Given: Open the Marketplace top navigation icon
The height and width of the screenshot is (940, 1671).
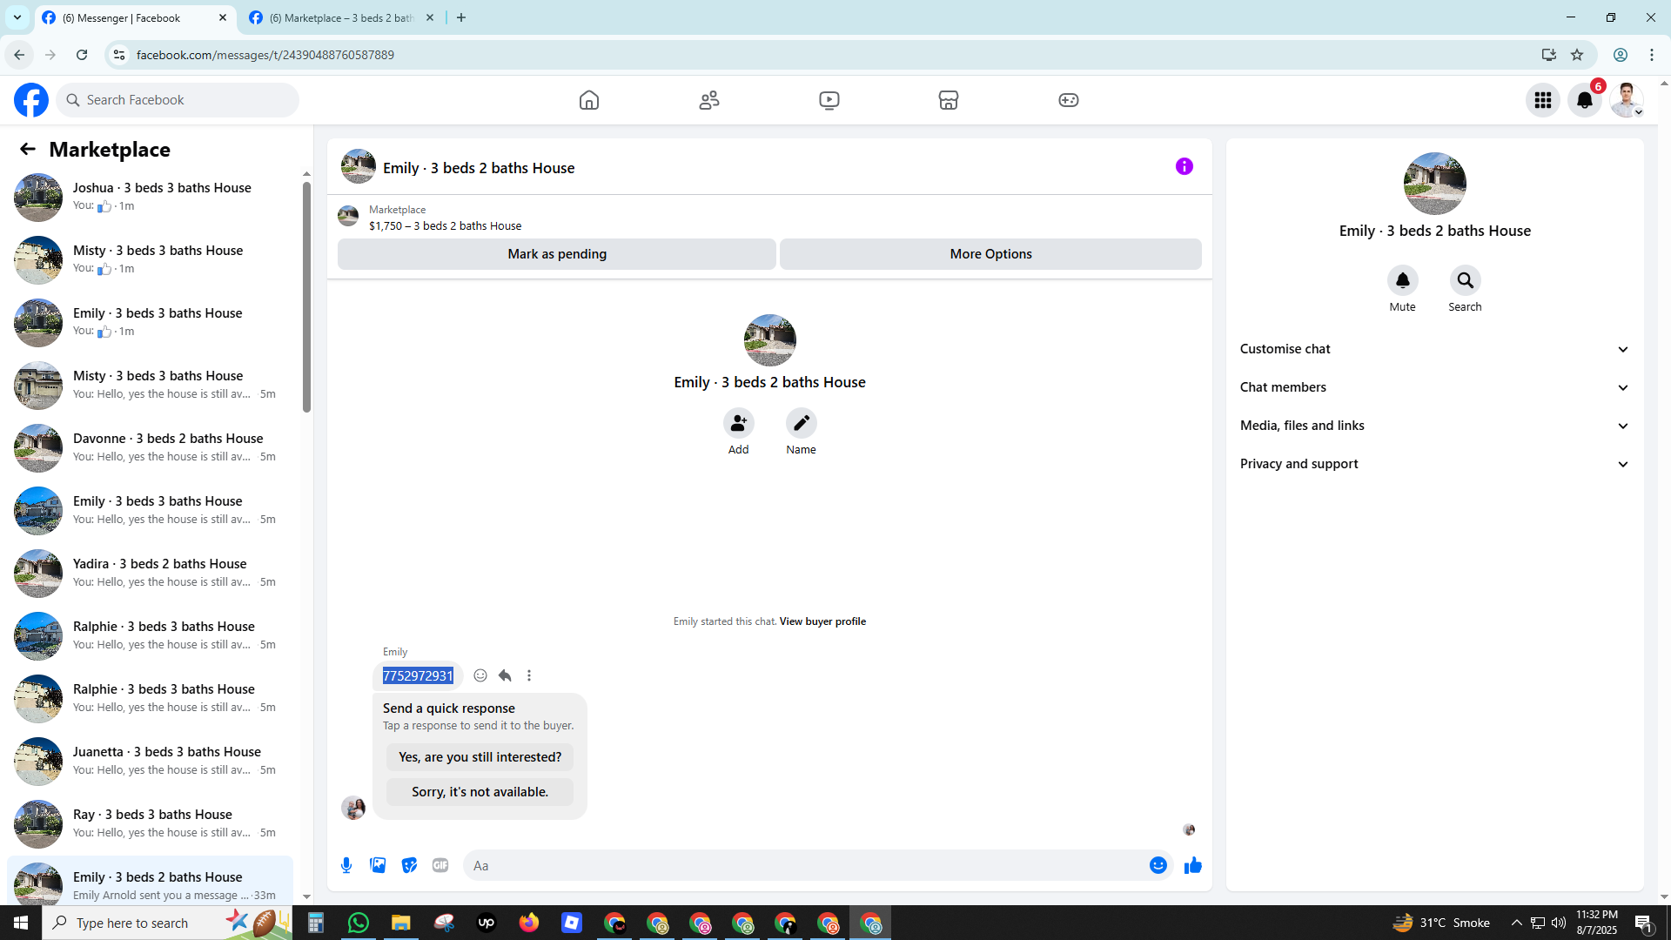Looking at the screenshot, I should tap(948, 100).
